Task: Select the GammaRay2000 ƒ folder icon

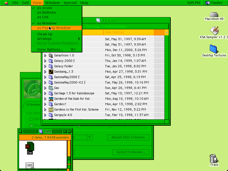Action: (x=51, y=77)
